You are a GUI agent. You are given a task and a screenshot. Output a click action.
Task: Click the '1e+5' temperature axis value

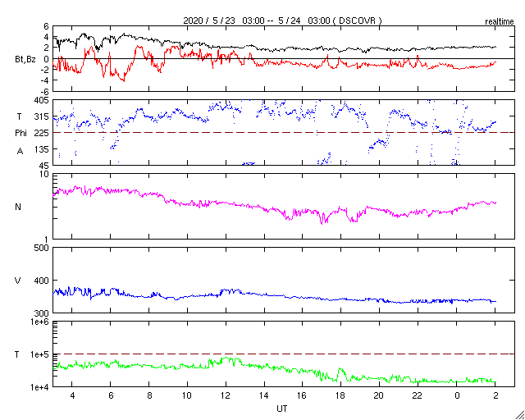click(x=40, y=354)
